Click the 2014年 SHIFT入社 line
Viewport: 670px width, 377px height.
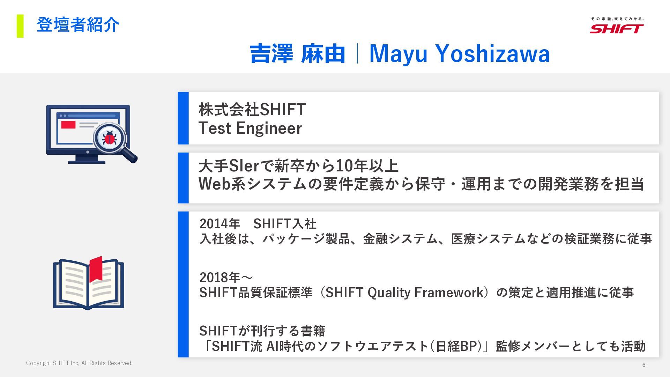point(258,224)
